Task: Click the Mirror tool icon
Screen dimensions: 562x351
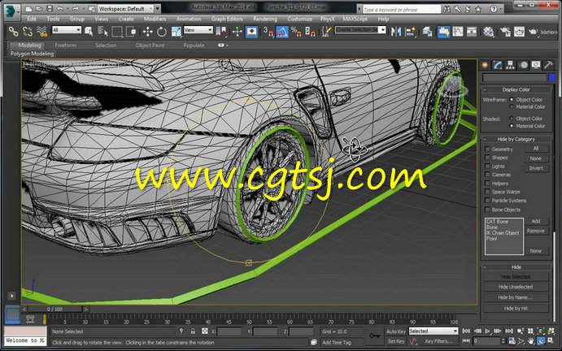Action: point(396,32)
